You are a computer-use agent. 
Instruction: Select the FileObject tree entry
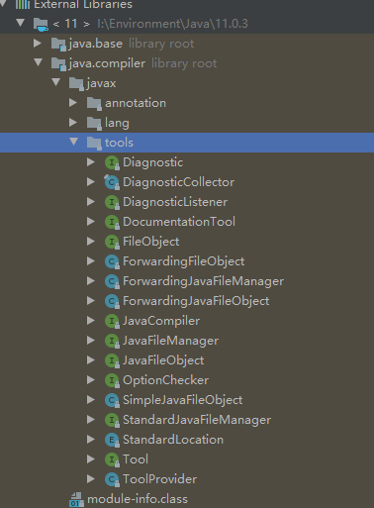(150, 242)
